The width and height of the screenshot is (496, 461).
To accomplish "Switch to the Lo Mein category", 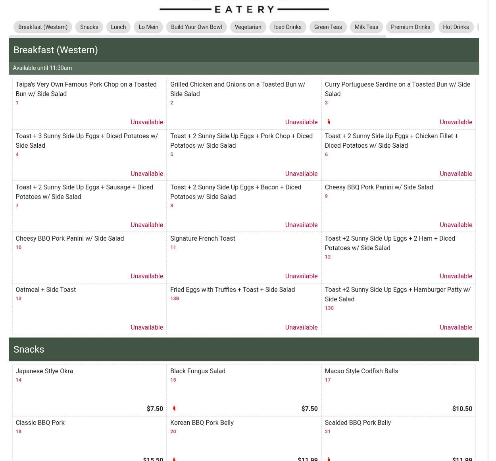I will point(148,27).
